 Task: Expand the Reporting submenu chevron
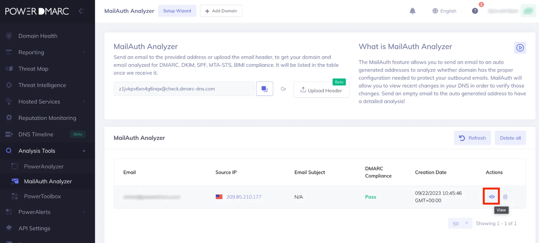(x=84, y=52)
